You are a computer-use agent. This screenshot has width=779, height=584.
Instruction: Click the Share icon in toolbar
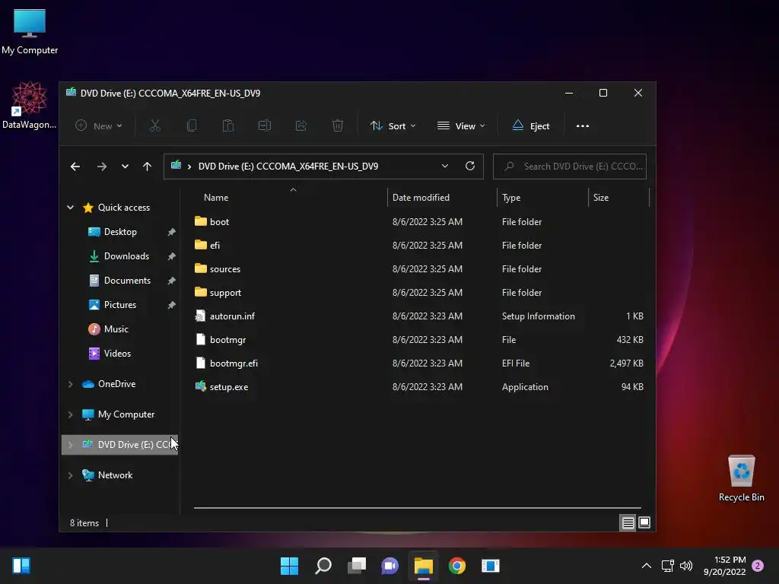point(301,125)
